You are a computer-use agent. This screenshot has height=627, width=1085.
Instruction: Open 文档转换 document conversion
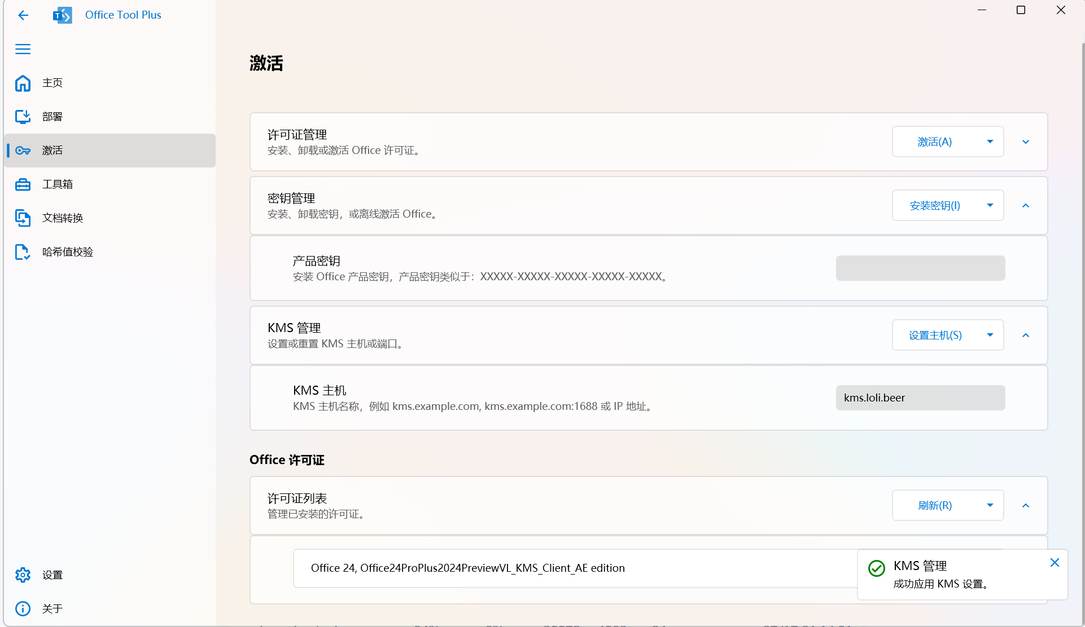(x=62, y=218)
